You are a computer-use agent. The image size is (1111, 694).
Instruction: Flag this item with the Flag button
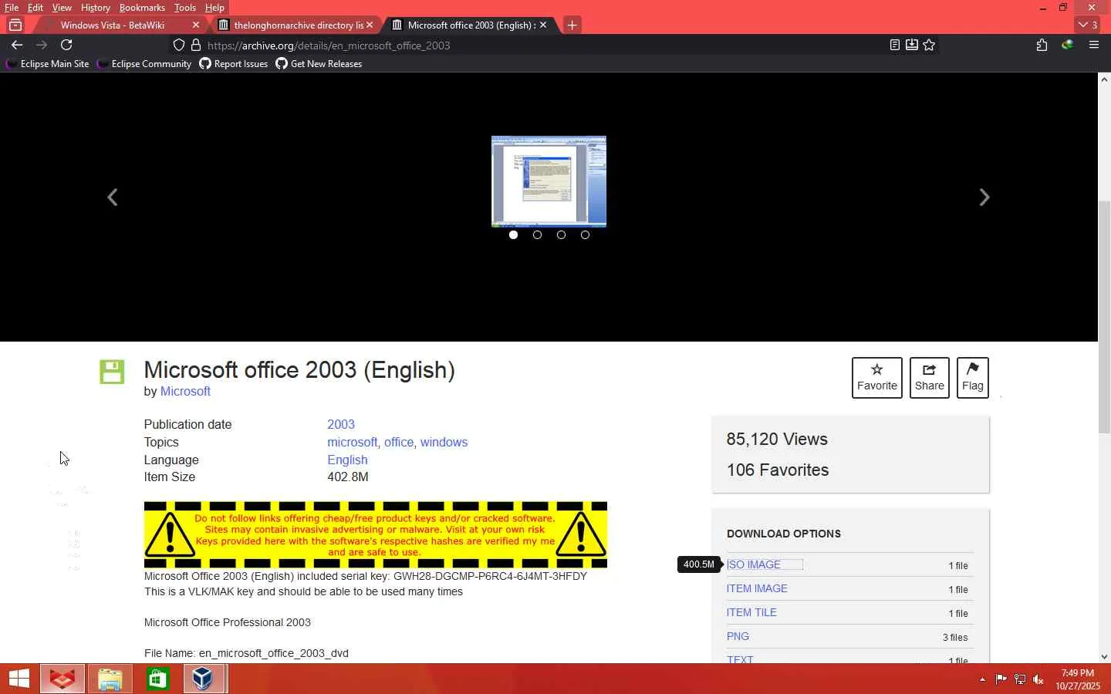point(973,378)
